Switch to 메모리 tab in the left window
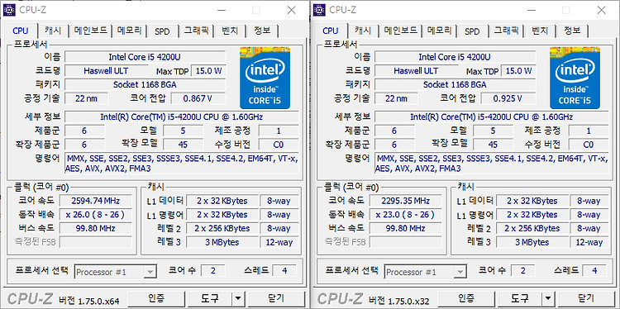Viewport: 620px width, 309px height. 129,31
